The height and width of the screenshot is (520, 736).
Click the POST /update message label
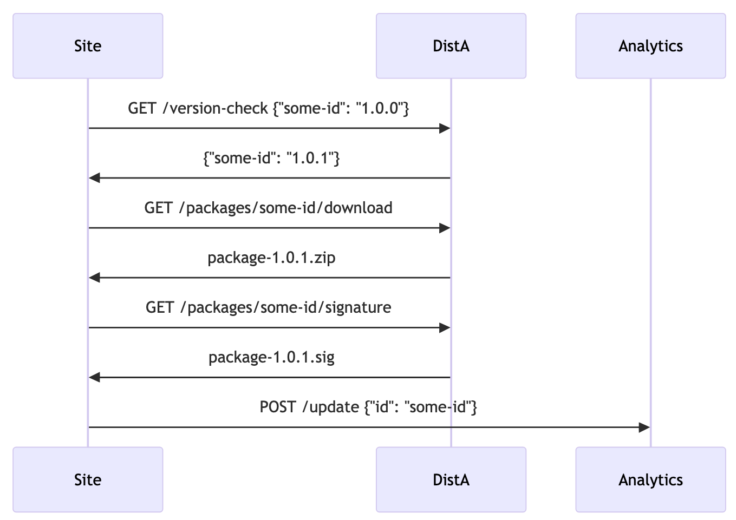coord(368,407)
